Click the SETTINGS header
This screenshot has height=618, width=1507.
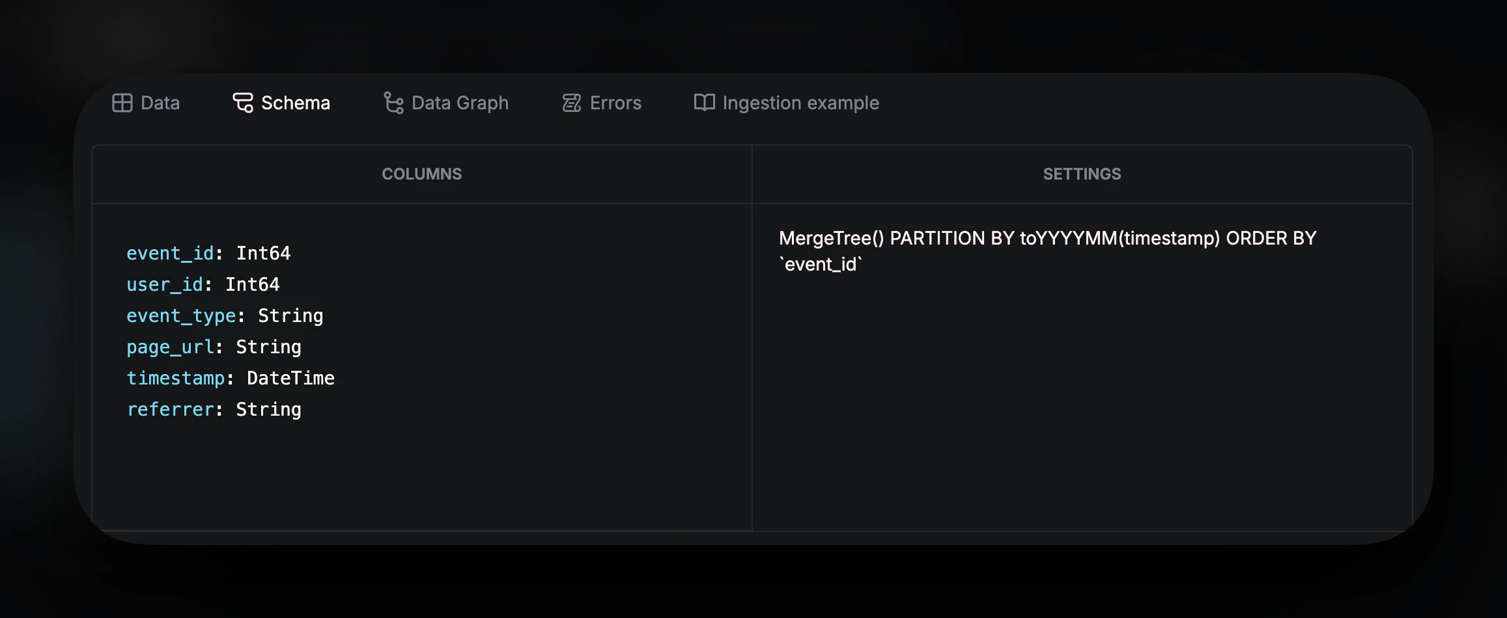1081,174
